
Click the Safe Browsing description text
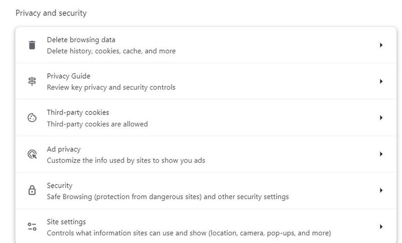tap(168, 197)
